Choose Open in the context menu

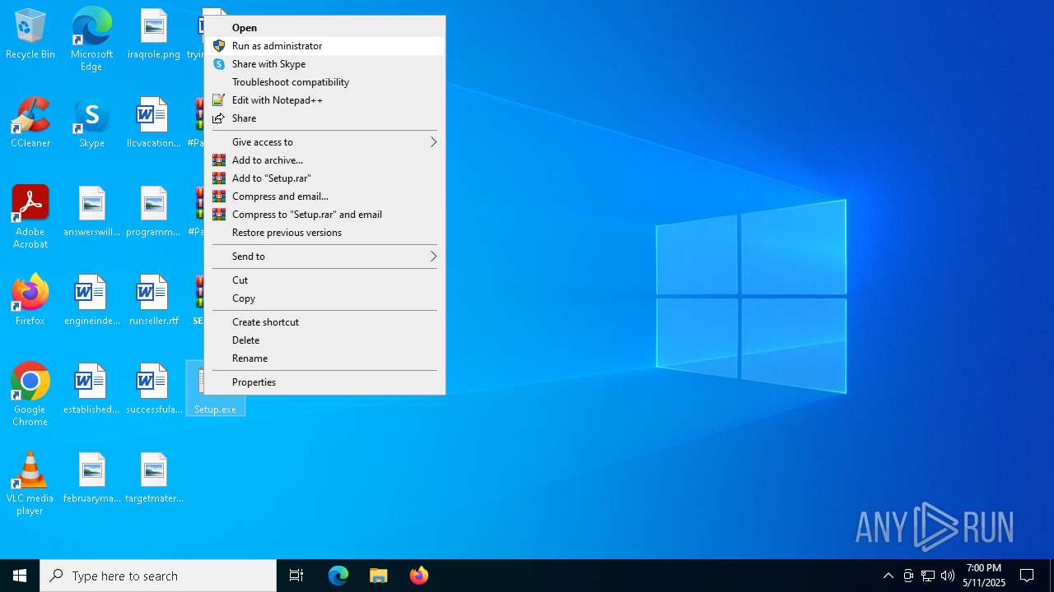(324, 28)
